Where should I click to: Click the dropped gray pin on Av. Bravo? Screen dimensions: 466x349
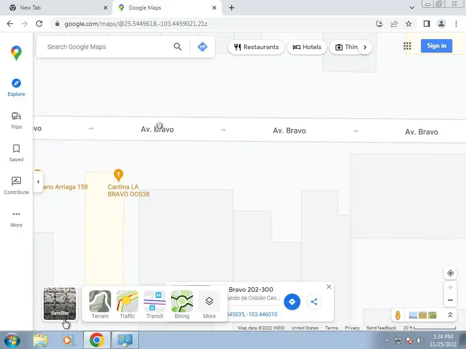[160, 126]
